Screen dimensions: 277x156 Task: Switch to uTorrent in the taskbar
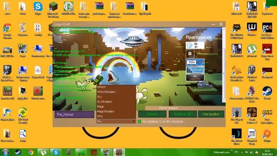(43, 152)
